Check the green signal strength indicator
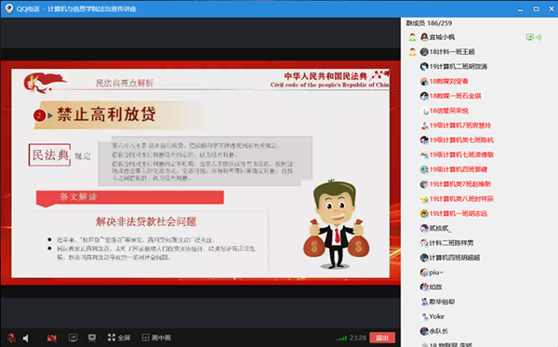The width and height of the screenshot is (558, 347). (341, 338)
